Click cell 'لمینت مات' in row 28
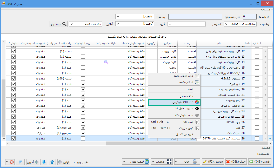Image resolution: width=274 pixels, height=168 pixels. [x=219, y=133]
